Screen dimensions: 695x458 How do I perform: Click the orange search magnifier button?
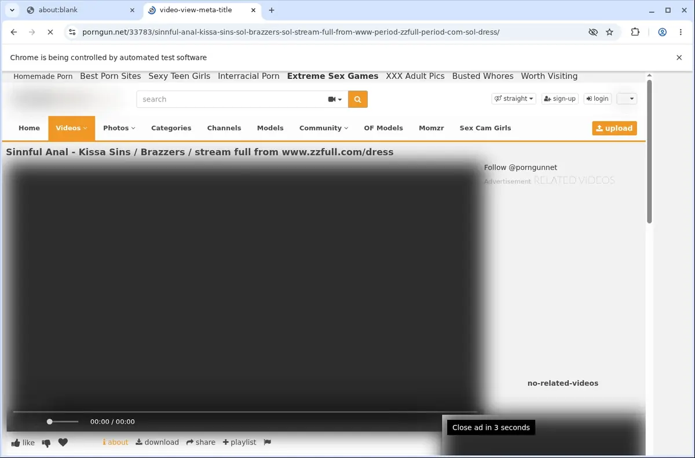click(357, 99)
